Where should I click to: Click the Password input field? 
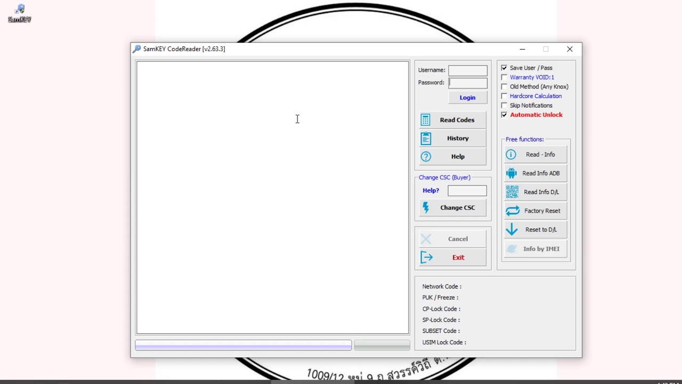pos(468,83)
